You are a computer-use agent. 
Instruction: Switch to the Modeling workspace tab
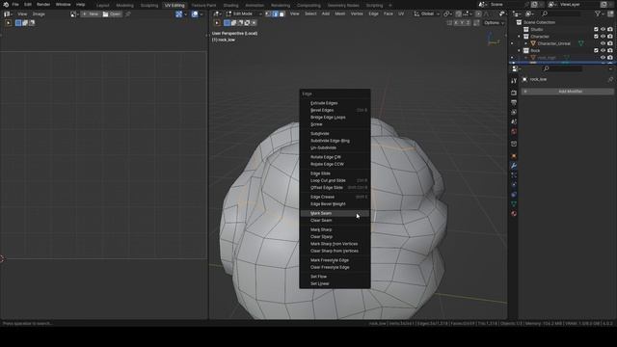click(x=124, y=5)
